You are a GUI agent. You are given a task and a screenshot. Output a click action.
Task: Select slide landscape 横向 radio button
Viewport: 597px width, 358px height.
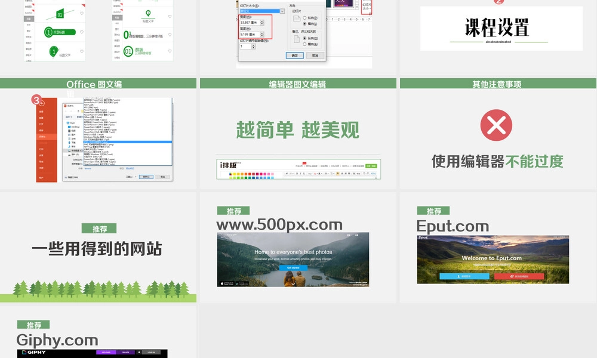pos(304,24)
